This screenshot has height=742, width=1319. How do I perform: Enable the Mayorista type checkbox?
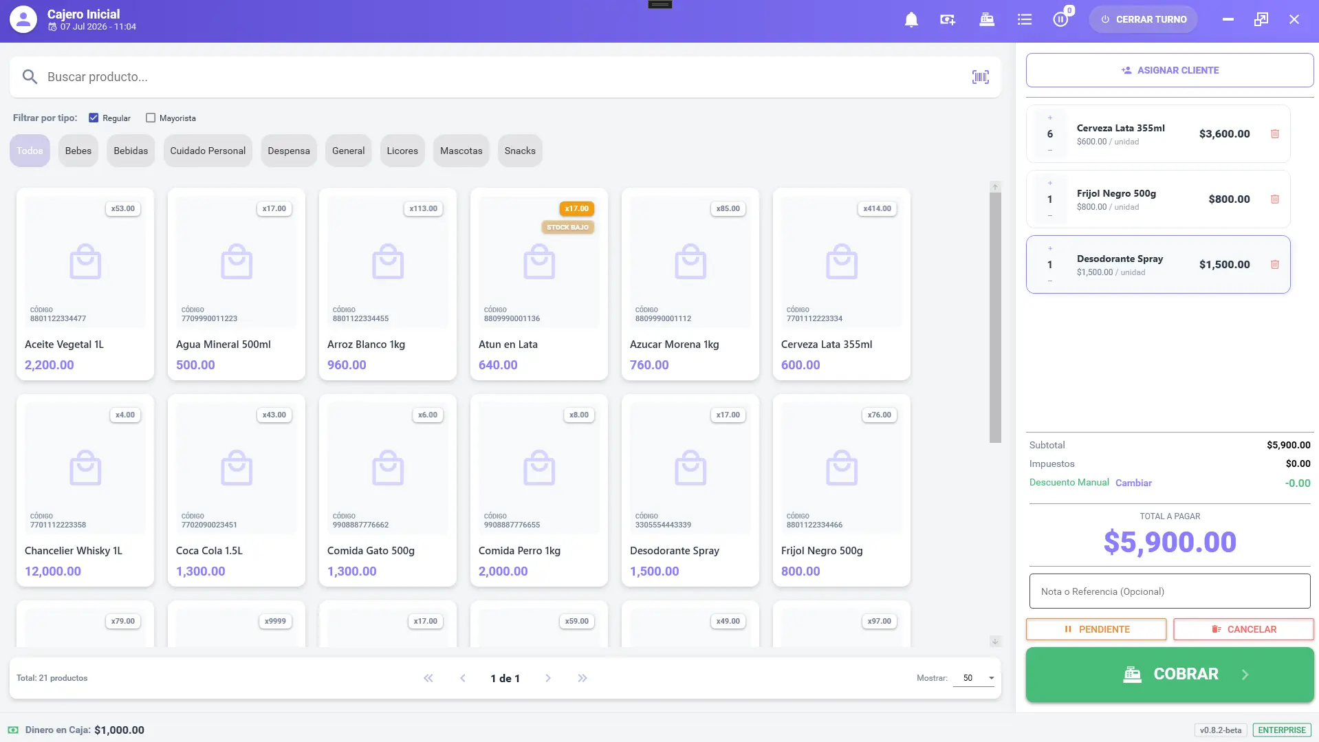(151, 118)
